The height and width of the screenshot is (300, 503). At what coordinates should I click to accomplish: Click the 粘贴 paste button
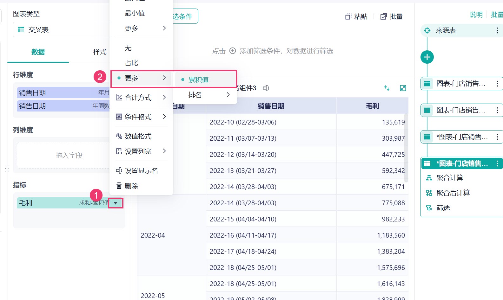[356, 17]
